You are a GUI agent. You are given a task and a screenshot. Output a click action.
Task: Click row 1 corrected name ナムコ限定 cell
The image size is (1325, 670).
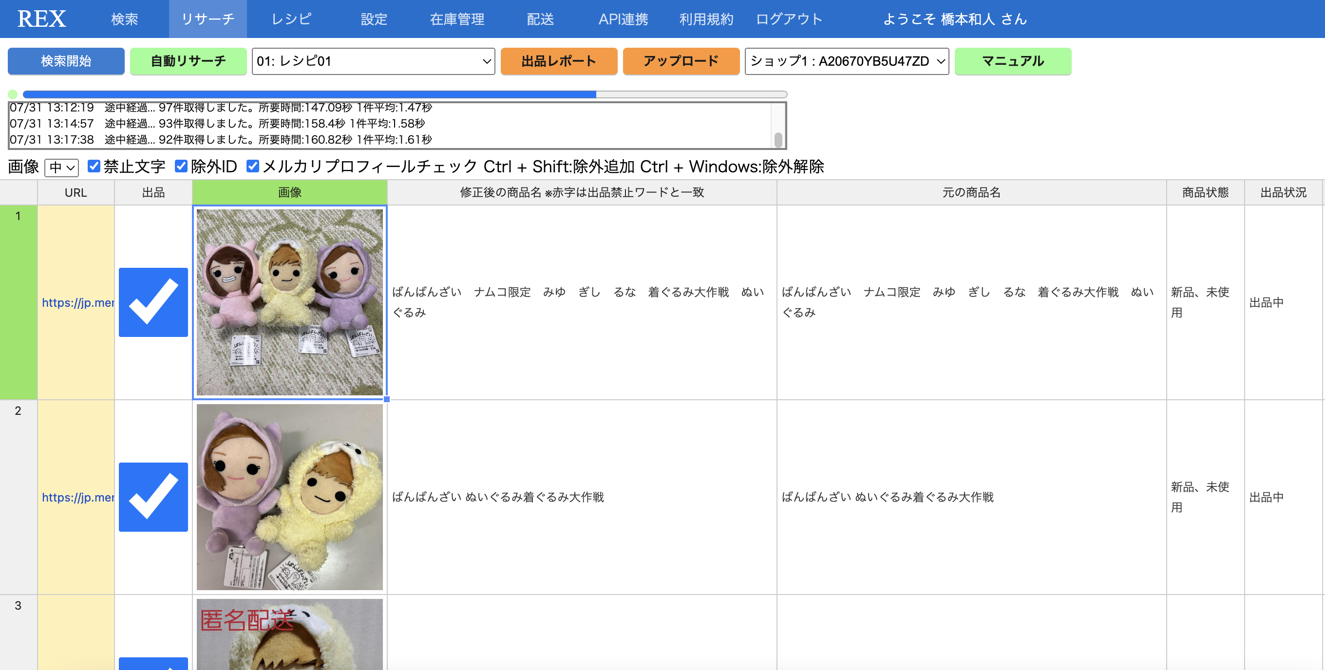coord(582,302)
